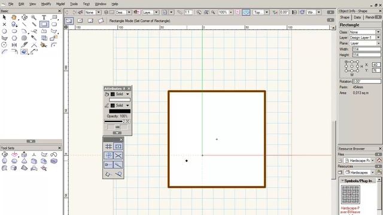
Task: Select the Fillet tool
Action: [x=54, y=45]
